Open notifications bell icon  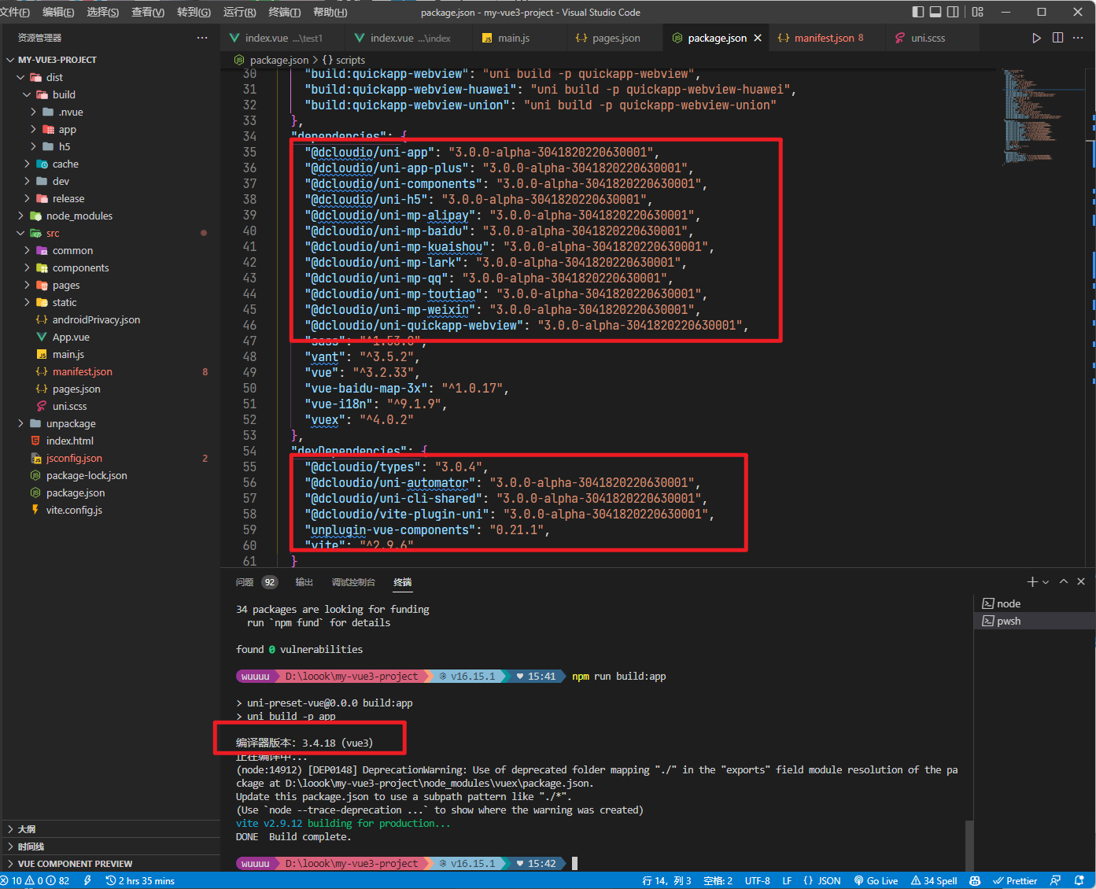pyautogui.click(x=1079, y=880)
